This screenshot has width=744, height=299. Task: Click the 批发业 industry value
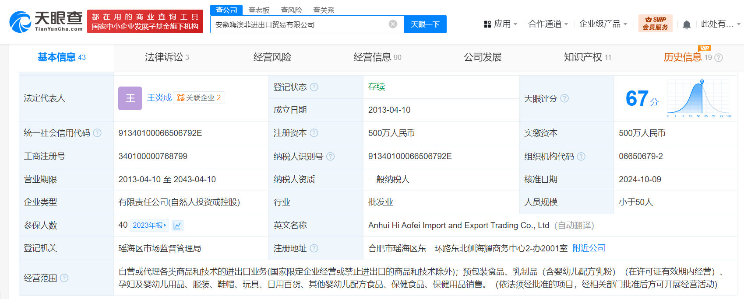(x=381, y=202)
